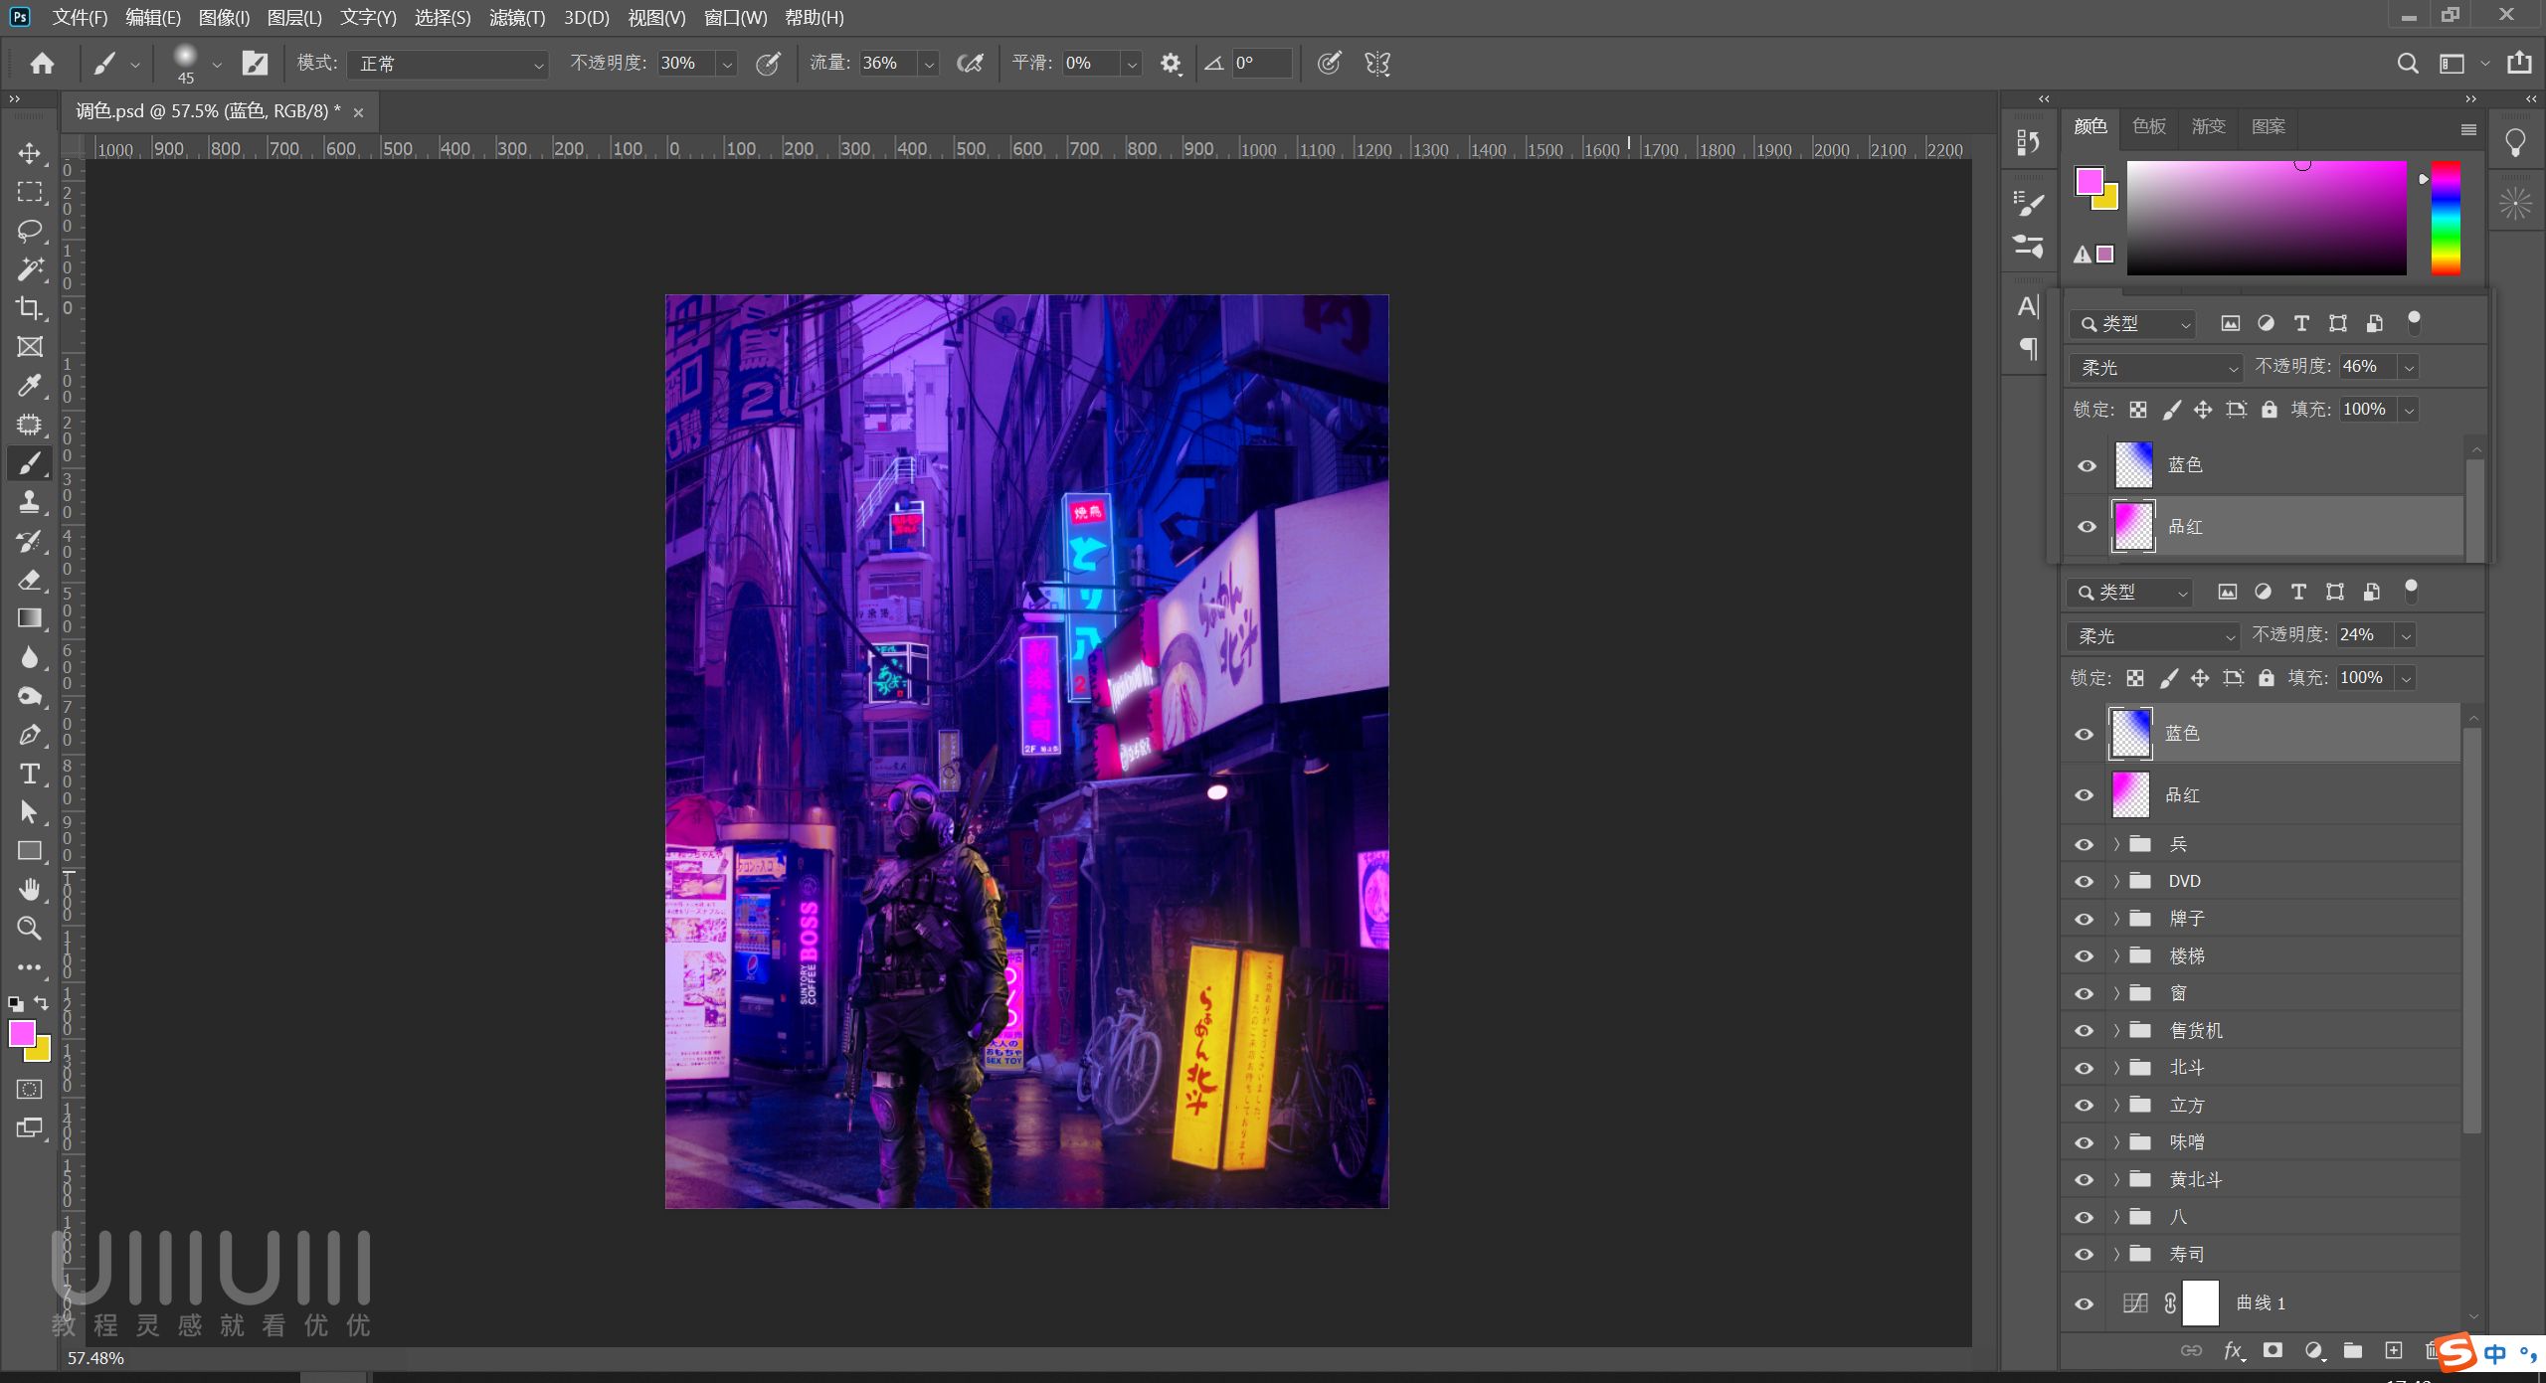Image resolution: width=2546 pixels, height=1383 pixels.
Task: Open the 窗口(W) menu
Action: (735, 18)
